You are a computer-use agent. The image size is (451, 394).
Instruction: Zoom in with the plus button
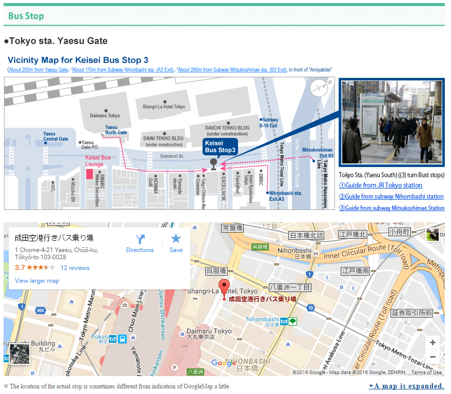(433, 343)
